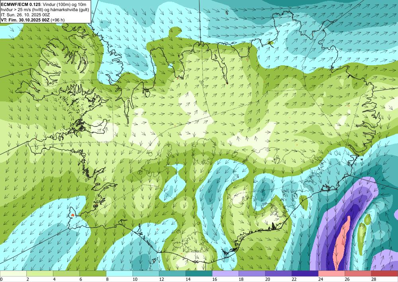This screenshot has width=398, height=282.
Task: Click the violet 20–22 m/s legend swatch
Action: click(279, 274)
